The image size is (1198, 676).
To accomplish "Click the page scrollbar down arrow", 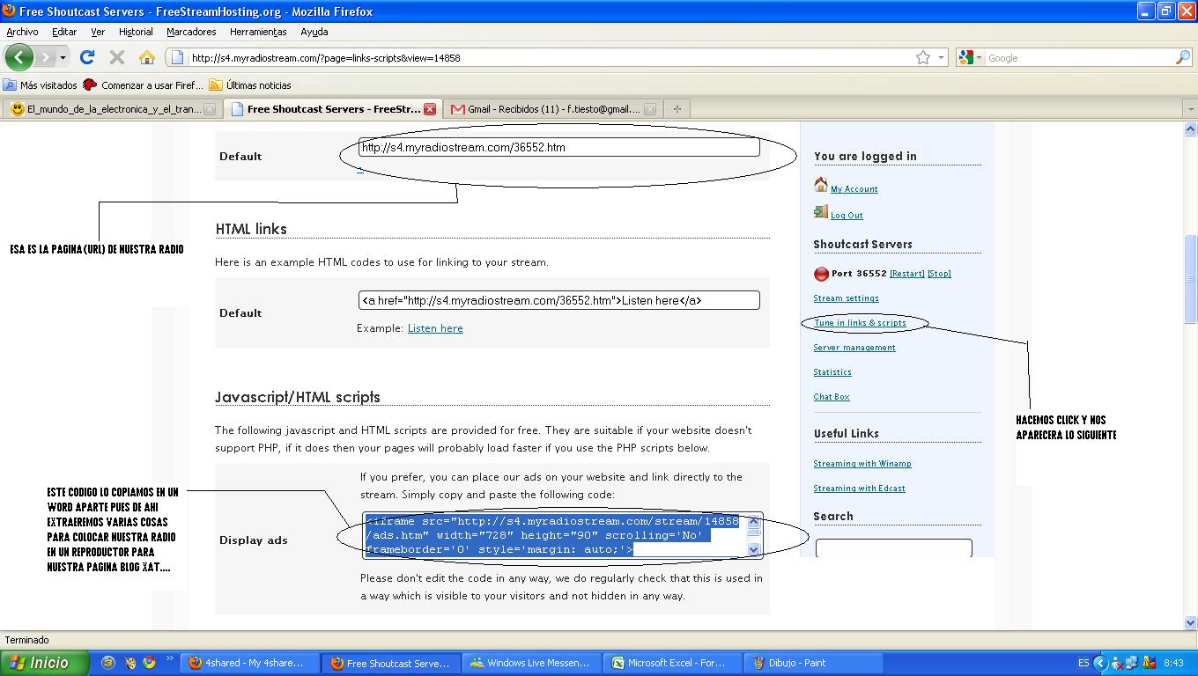I will pyautogui.click(x=1190, y=622).
